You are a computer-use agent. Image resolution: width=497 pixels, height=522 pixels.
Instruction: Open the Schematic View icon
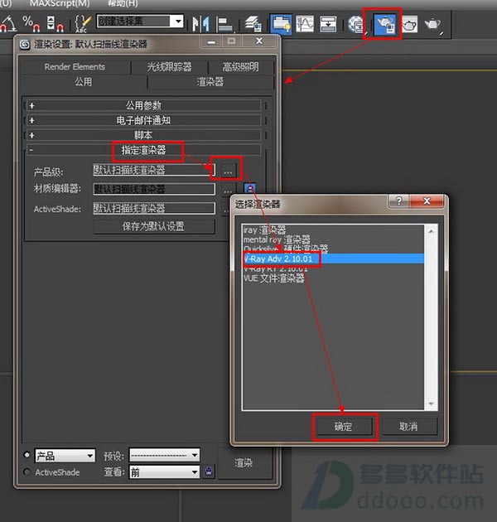[328, 24]
